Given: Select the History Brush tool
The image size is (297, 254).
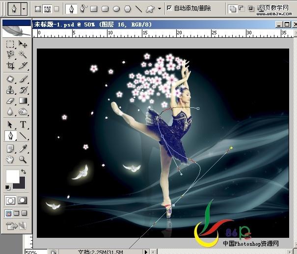Looking at the screenshot, I should coord(23,90).
